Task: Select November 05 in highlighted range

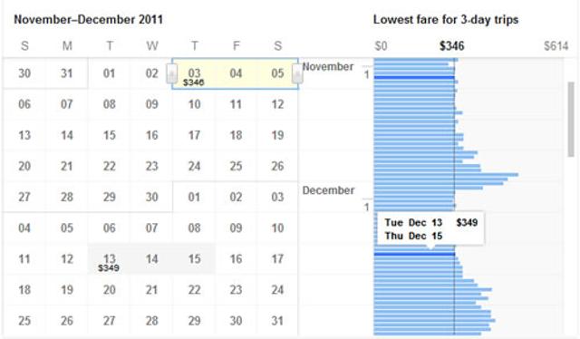Action: tap(277, 73)
